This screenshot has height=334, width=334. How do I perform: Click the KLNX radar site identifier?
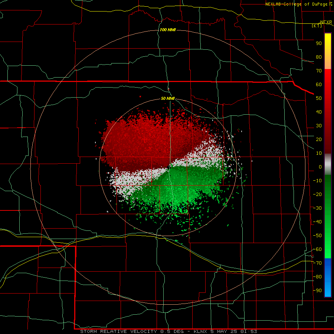[x=201, y=331]
